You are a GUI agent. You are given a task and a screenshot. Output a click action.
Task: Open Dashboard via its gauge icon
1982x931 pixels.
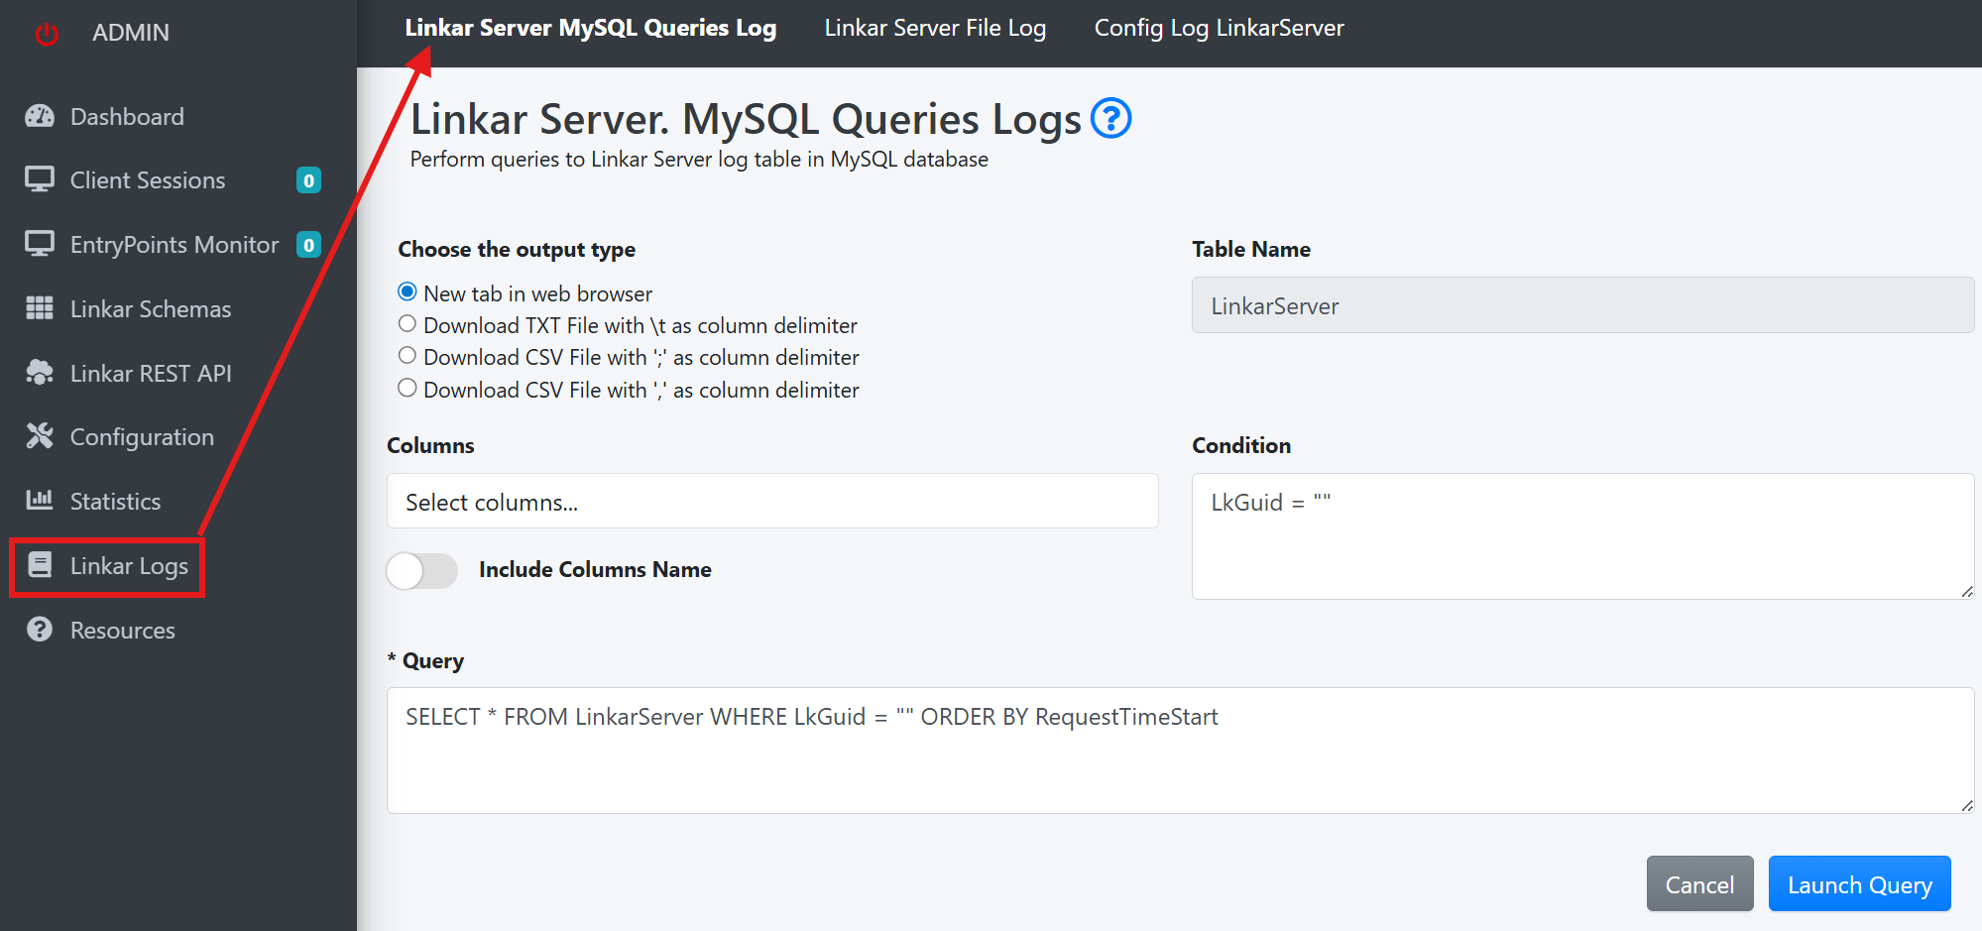(40, 117)
